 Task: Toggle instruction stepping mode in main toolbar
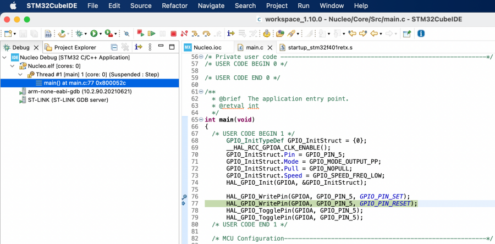(230, 34)
